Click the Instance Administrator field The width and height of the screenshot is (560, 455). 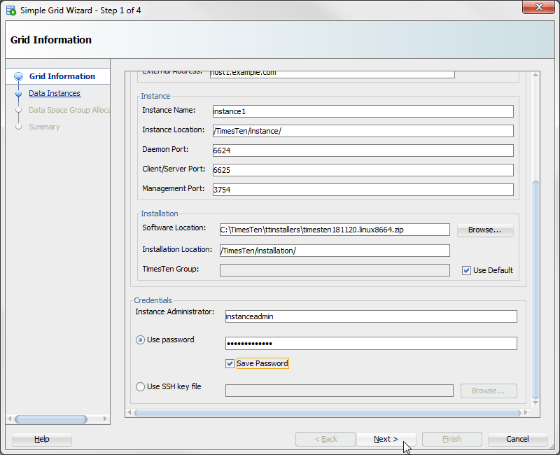pos(371,316)
